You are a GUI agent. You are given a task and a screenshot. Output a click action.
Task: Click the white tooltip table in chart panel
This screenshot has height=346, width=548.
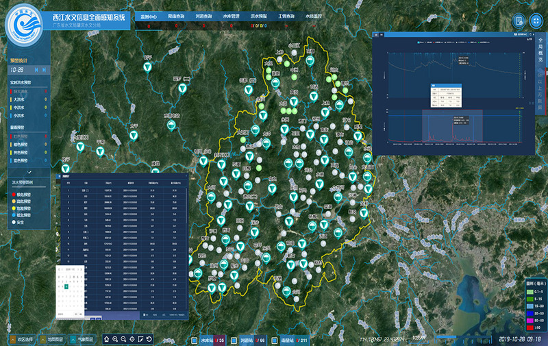pos(447,95)
